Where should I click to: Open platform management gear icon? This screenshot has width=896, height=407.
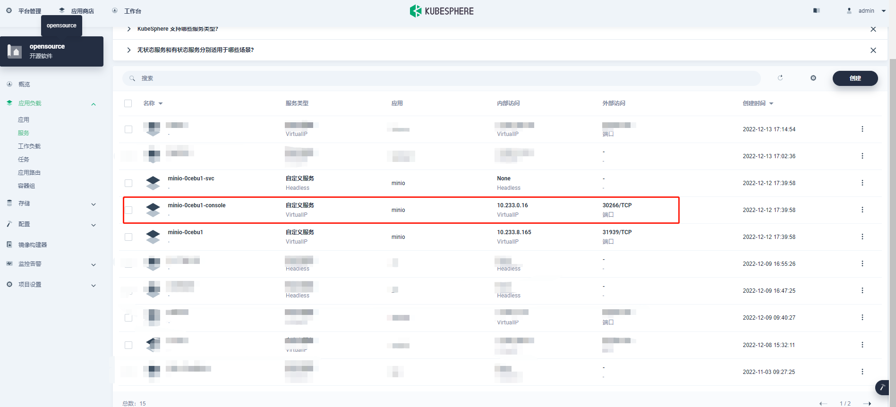point(9,10)
